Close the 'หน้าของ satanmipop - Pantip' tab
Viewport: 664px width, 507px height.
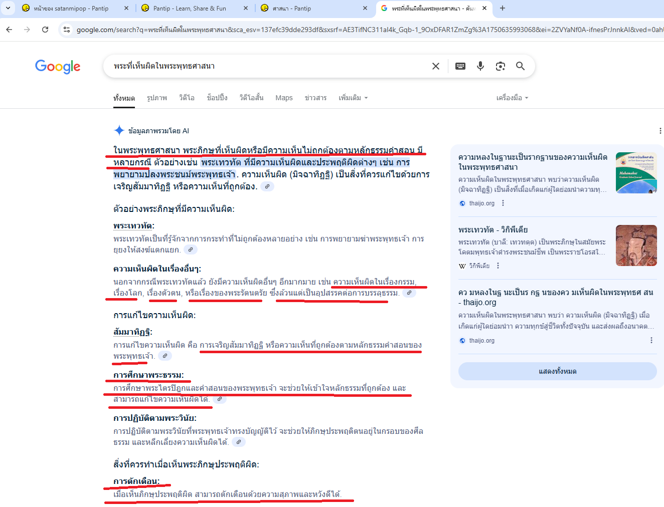pyautogui.click(x=126, y=8)
